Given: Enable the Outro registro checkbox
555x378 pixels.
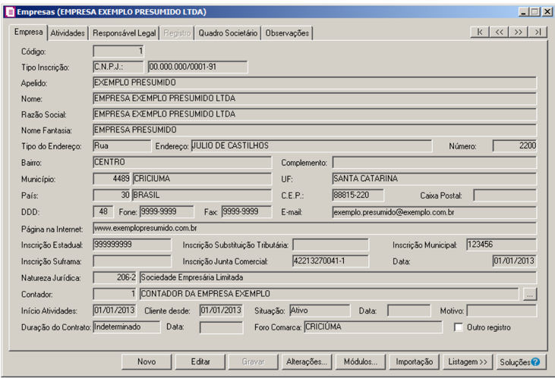Looking at the screenshot, I should [x=456, y=327].
